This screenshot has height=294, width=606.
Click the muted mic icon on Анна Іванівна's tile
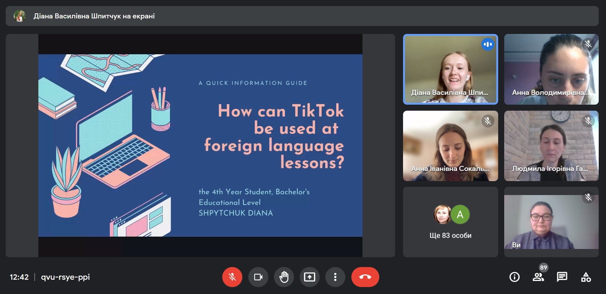487,121
